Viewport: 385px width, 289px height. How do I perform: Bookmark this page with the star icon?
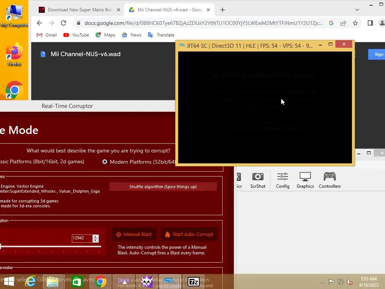(x=355, y=23)
